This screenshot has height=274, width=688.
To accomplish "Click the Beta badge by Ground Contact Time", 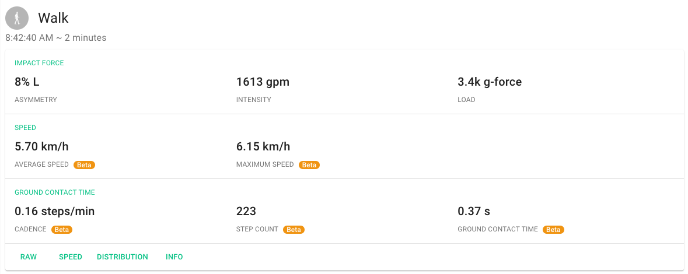I will point(553,229).
